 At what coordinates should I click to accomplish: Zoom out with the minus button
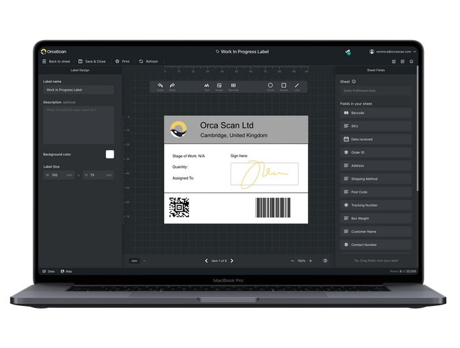click(292, 261)
